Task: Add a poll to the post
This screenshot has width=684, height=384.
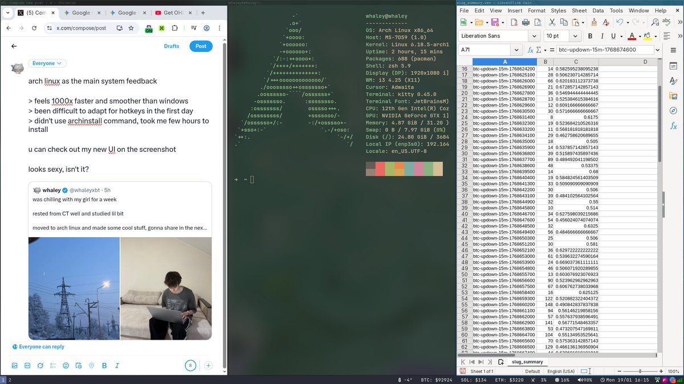Action: point(53,366)
